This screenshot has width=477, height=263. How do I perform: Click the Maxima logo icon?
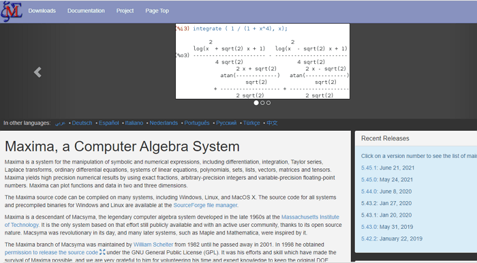12,12
